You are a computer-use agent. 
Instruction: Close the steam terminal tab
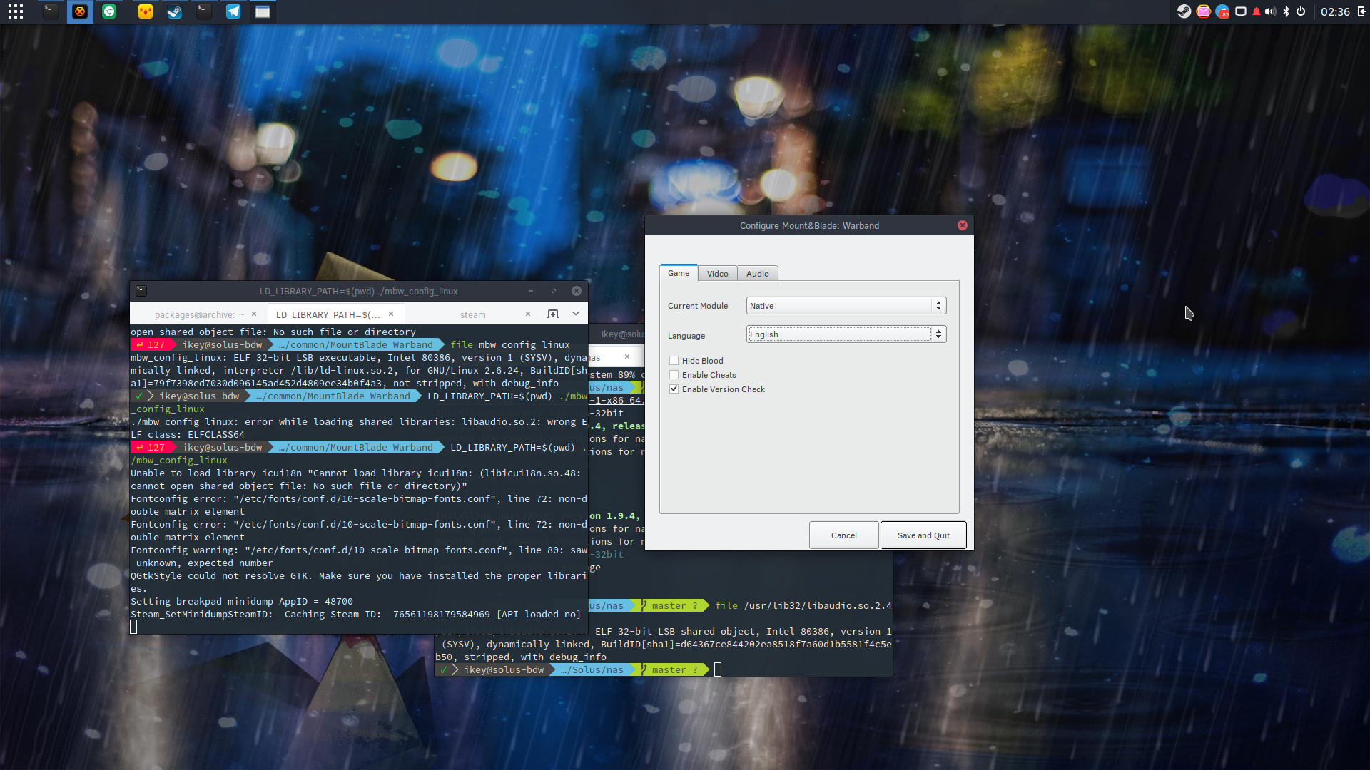pos(528,314)
